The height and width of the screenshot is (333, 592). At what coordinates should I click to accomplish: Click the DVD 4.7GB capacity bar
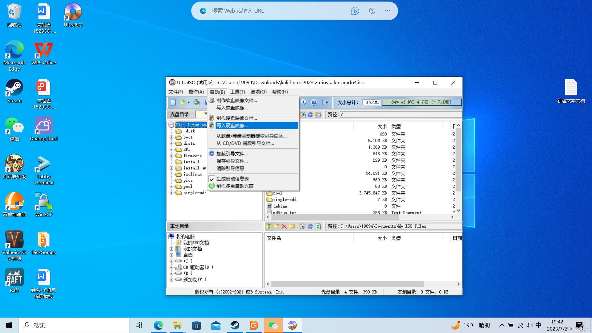(x=421, y=102)
